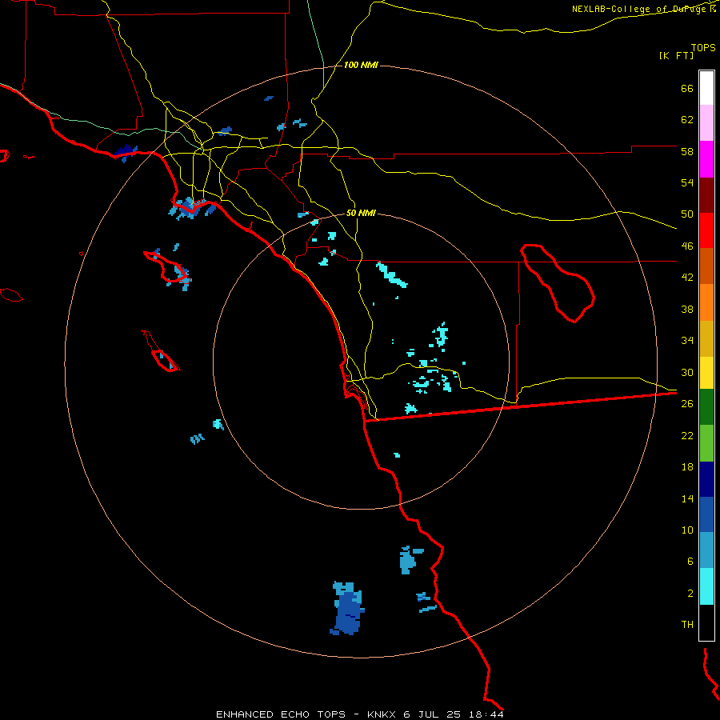
Task: Click the "66" legend value
Action: [687, 88]
